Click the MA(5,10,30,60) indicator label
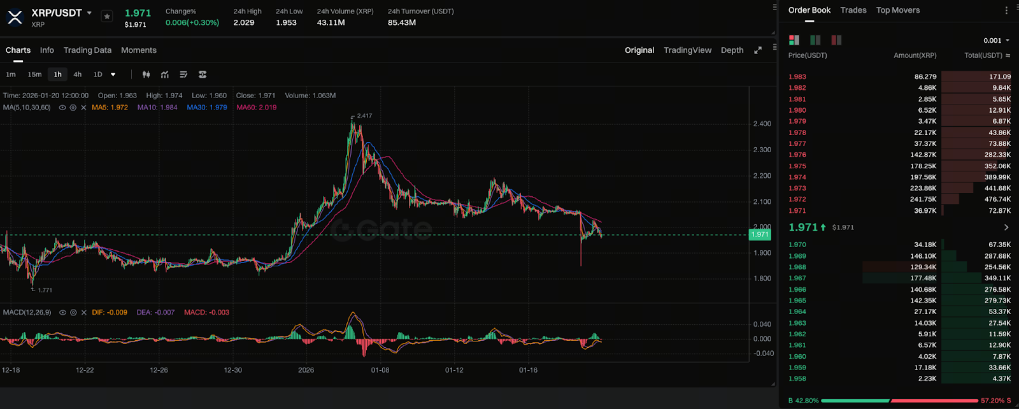The height and width of the screenshot is (409, 1019). (27, 108)
